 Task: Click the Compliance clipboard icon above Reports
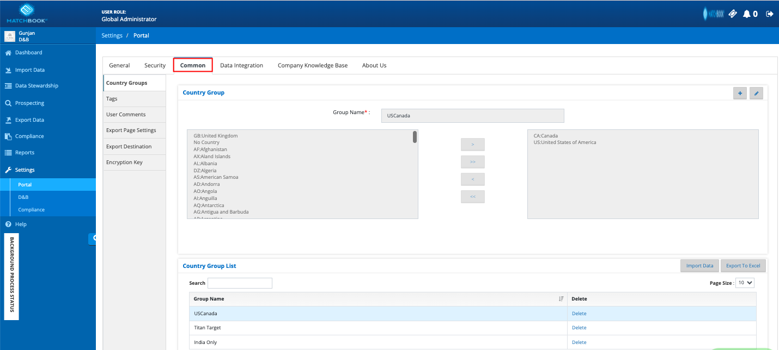(x=8, y=136)
